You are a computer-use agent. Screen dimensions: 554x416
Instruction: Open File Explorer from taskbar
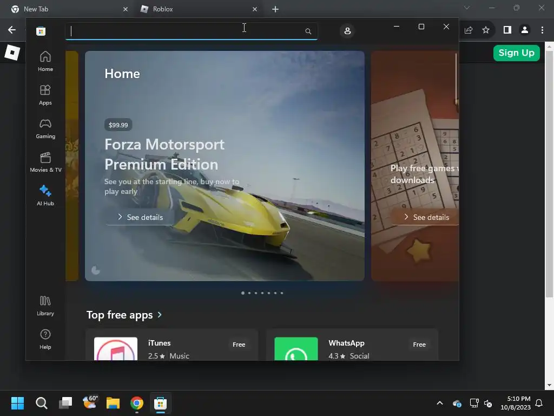tap(113, 403)
